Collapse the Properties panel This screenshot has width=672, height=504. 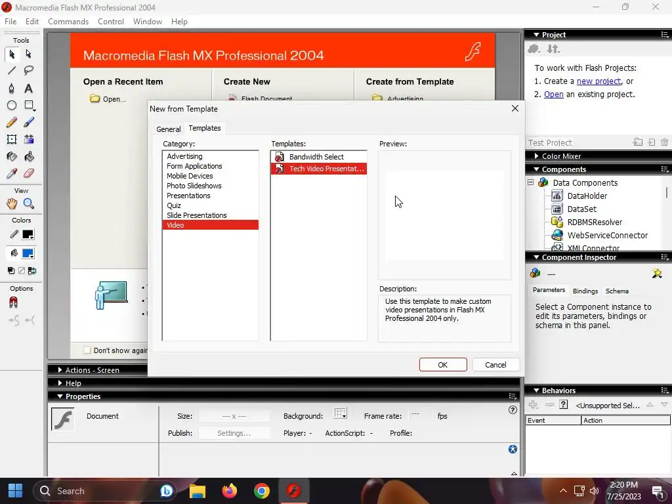(x=60, y=396)
